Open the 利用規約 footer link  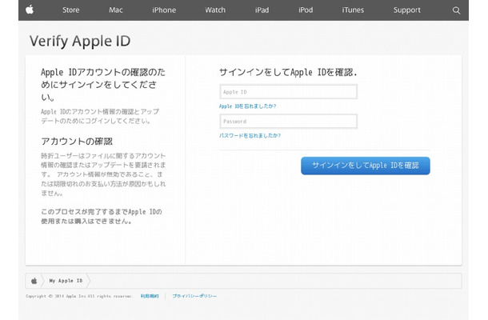150,296
